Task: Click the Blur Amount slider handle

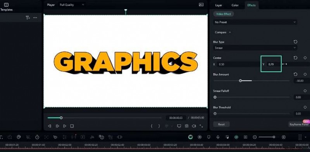Action: (x=240, y=81)
